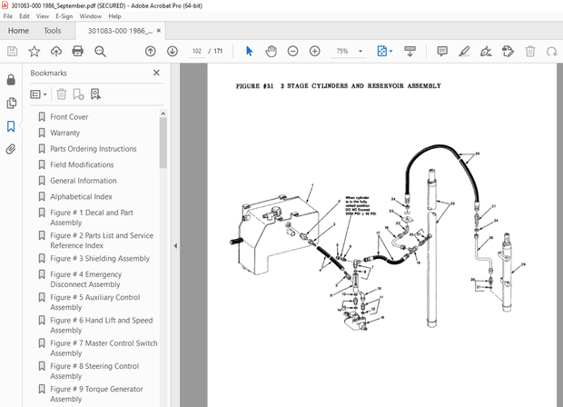563x407 pixels.
Task: Find current bookmark icon
Action: pos(95,94)
